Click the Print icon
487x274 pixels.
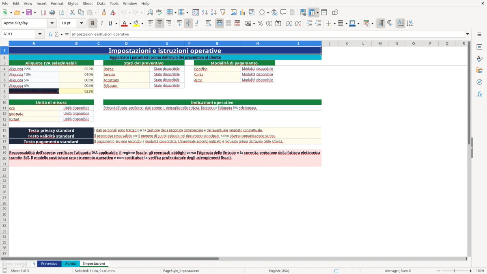52,13
